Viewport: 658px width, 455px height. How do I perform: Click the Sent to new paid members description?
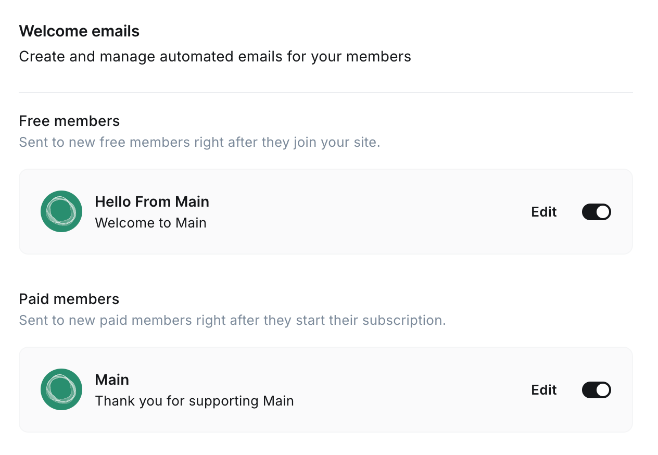pos(232,320)
